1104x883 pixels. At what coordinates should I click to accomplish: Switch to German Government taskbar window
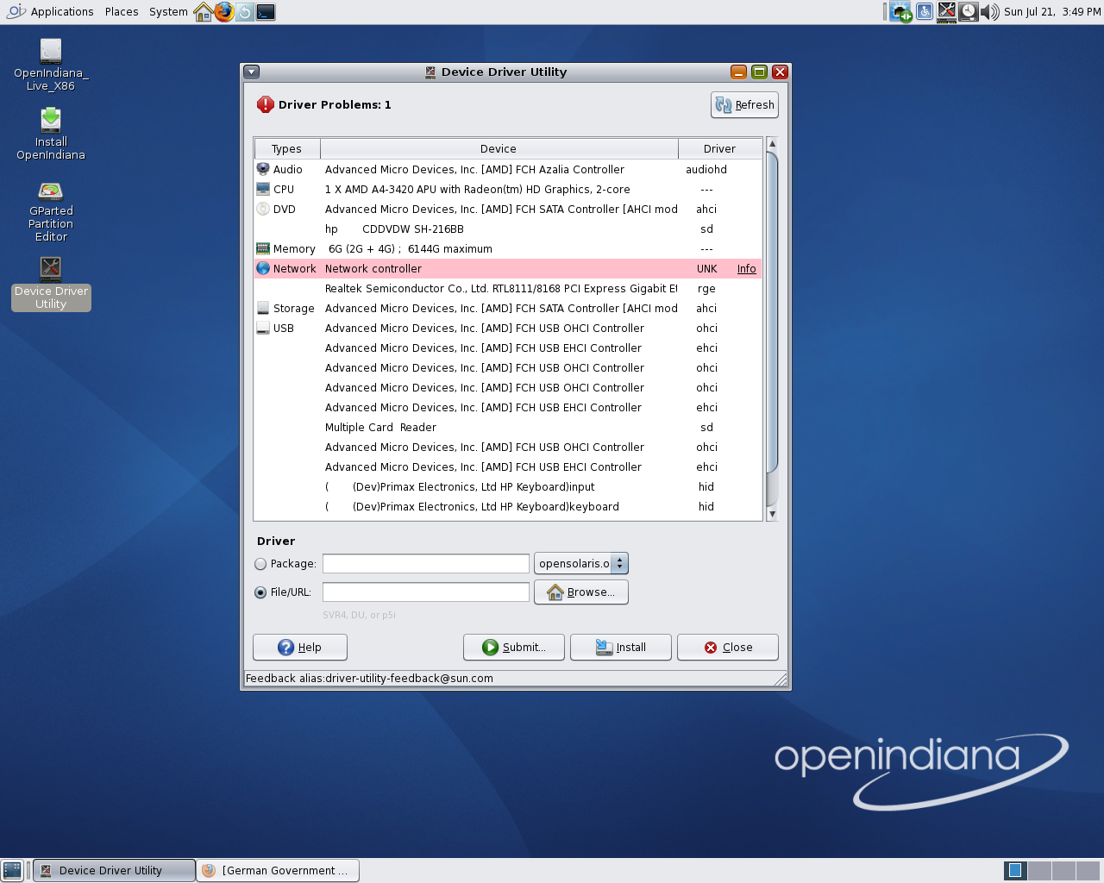coord(278,871)
